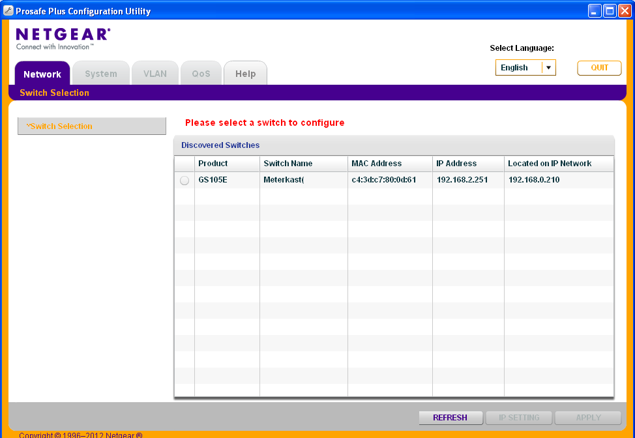Click the QUIT button

pos(599,68)
